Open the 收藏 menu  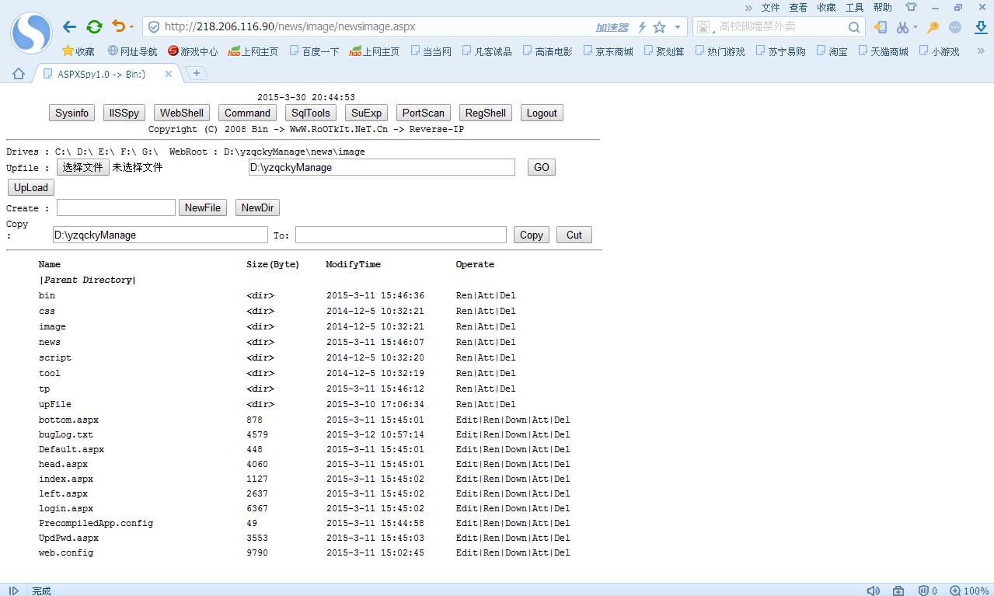(x=826, y=7)
